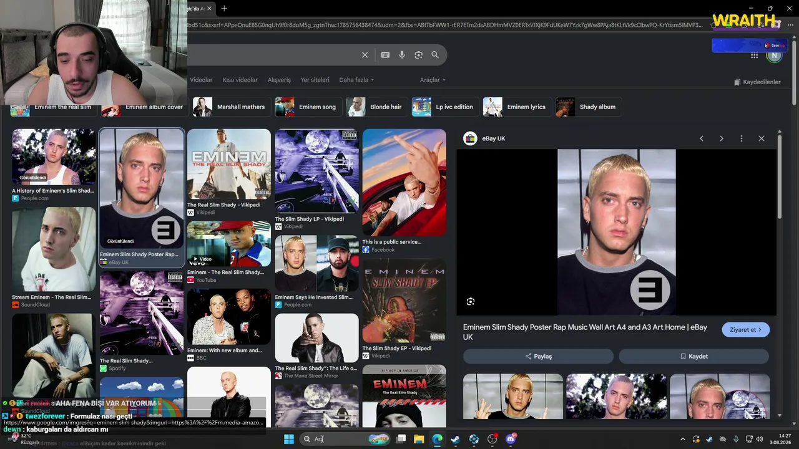Start a voice search with the microphone
The width and height of the screenshot is (799, 449).
402,55
